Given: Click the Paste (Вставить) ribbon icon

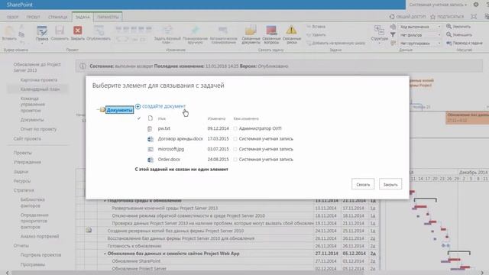Looking at the screenshot, I should [x=9, y=31].
